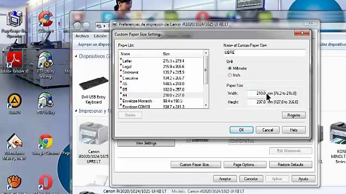This screenshot has width=346, height=194.
Task: Select Executive row in Paper List
Action: pos(161,78)
